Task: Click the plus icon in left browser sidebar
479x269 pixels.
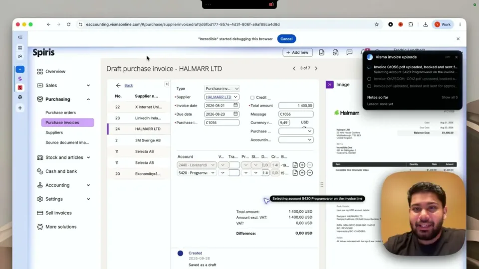Action: coord(20,108)
